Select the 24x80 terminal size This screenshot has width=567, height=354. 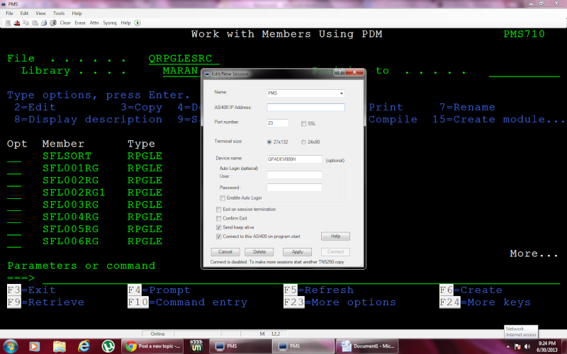303,142
